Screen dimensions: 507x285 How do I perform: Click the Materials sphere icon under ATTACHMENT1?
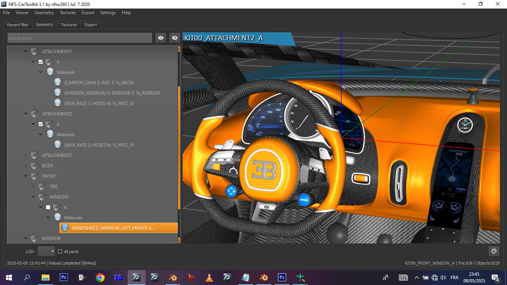(50, 72)
